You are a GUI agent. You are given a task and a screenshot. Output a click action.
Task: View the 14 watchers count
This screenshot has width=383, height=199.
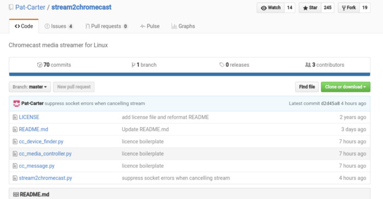click(x=289, y=8)
